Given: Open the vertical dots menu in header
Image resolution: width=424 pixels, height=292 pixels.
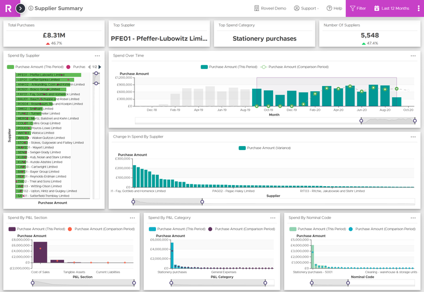Looking at the screenshot, I should coord(418,8).
